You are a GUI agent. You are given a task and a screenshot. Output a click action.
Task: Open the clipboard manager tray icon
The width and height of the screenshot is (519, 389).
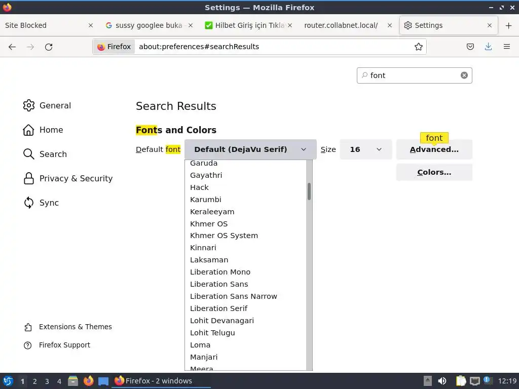[461, 381]
